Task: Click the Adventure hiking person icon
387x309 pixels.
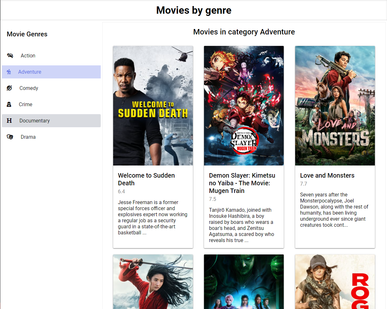Action: (9, 72)
